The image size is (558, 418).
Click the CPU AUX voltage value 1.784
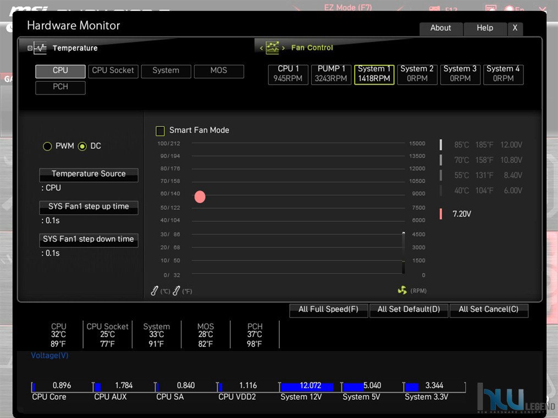[124, 385]
